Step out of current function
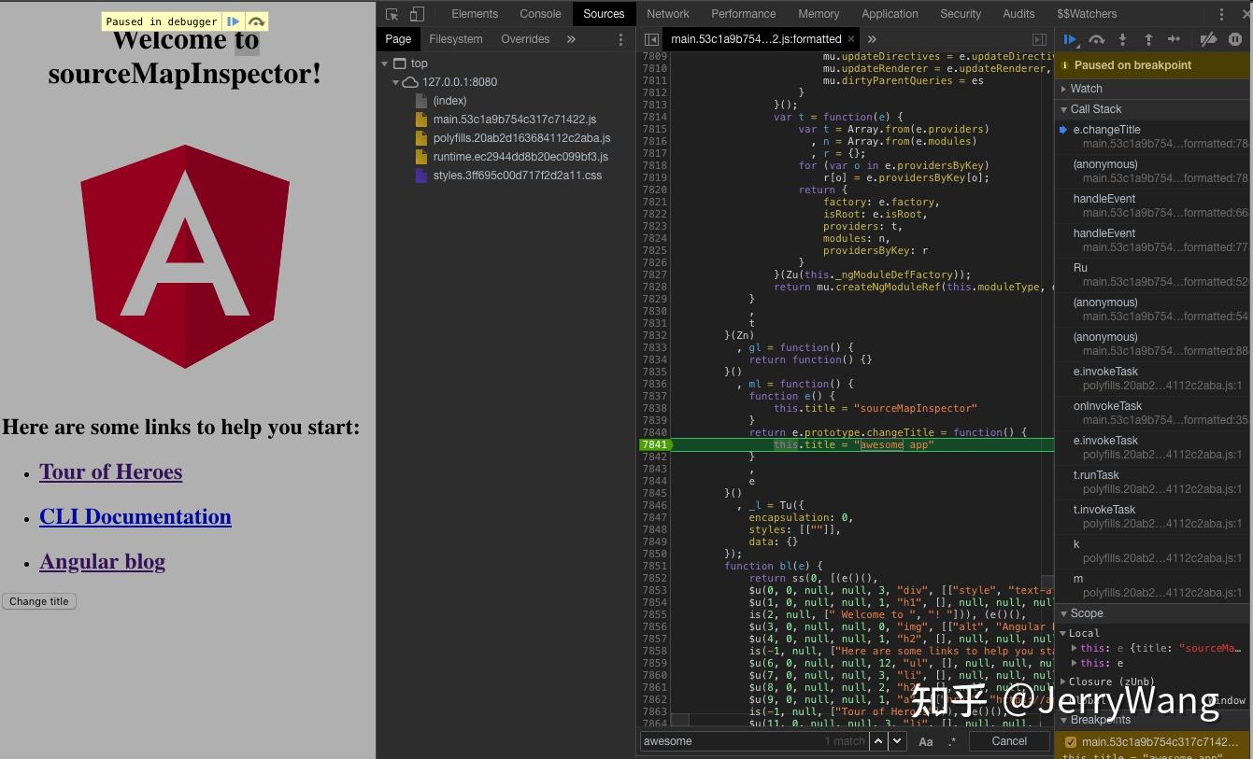The height and width of the screenshot is (759, 1253). [x=1148, y=39]
